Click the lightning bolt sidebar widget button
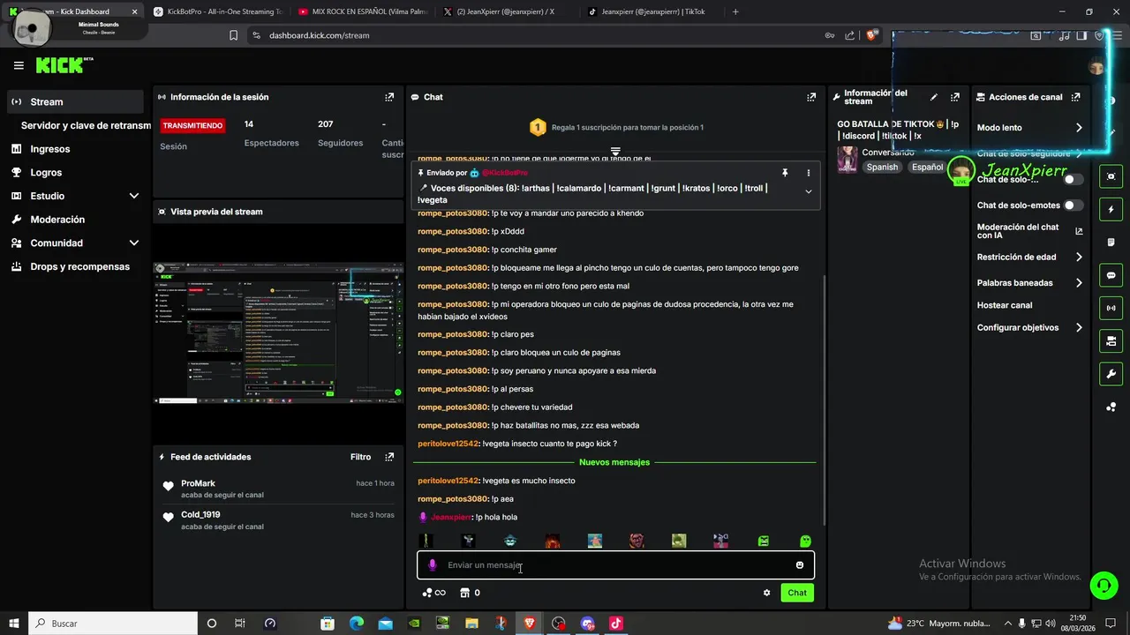1130x635 pixels. [1111, 210]
